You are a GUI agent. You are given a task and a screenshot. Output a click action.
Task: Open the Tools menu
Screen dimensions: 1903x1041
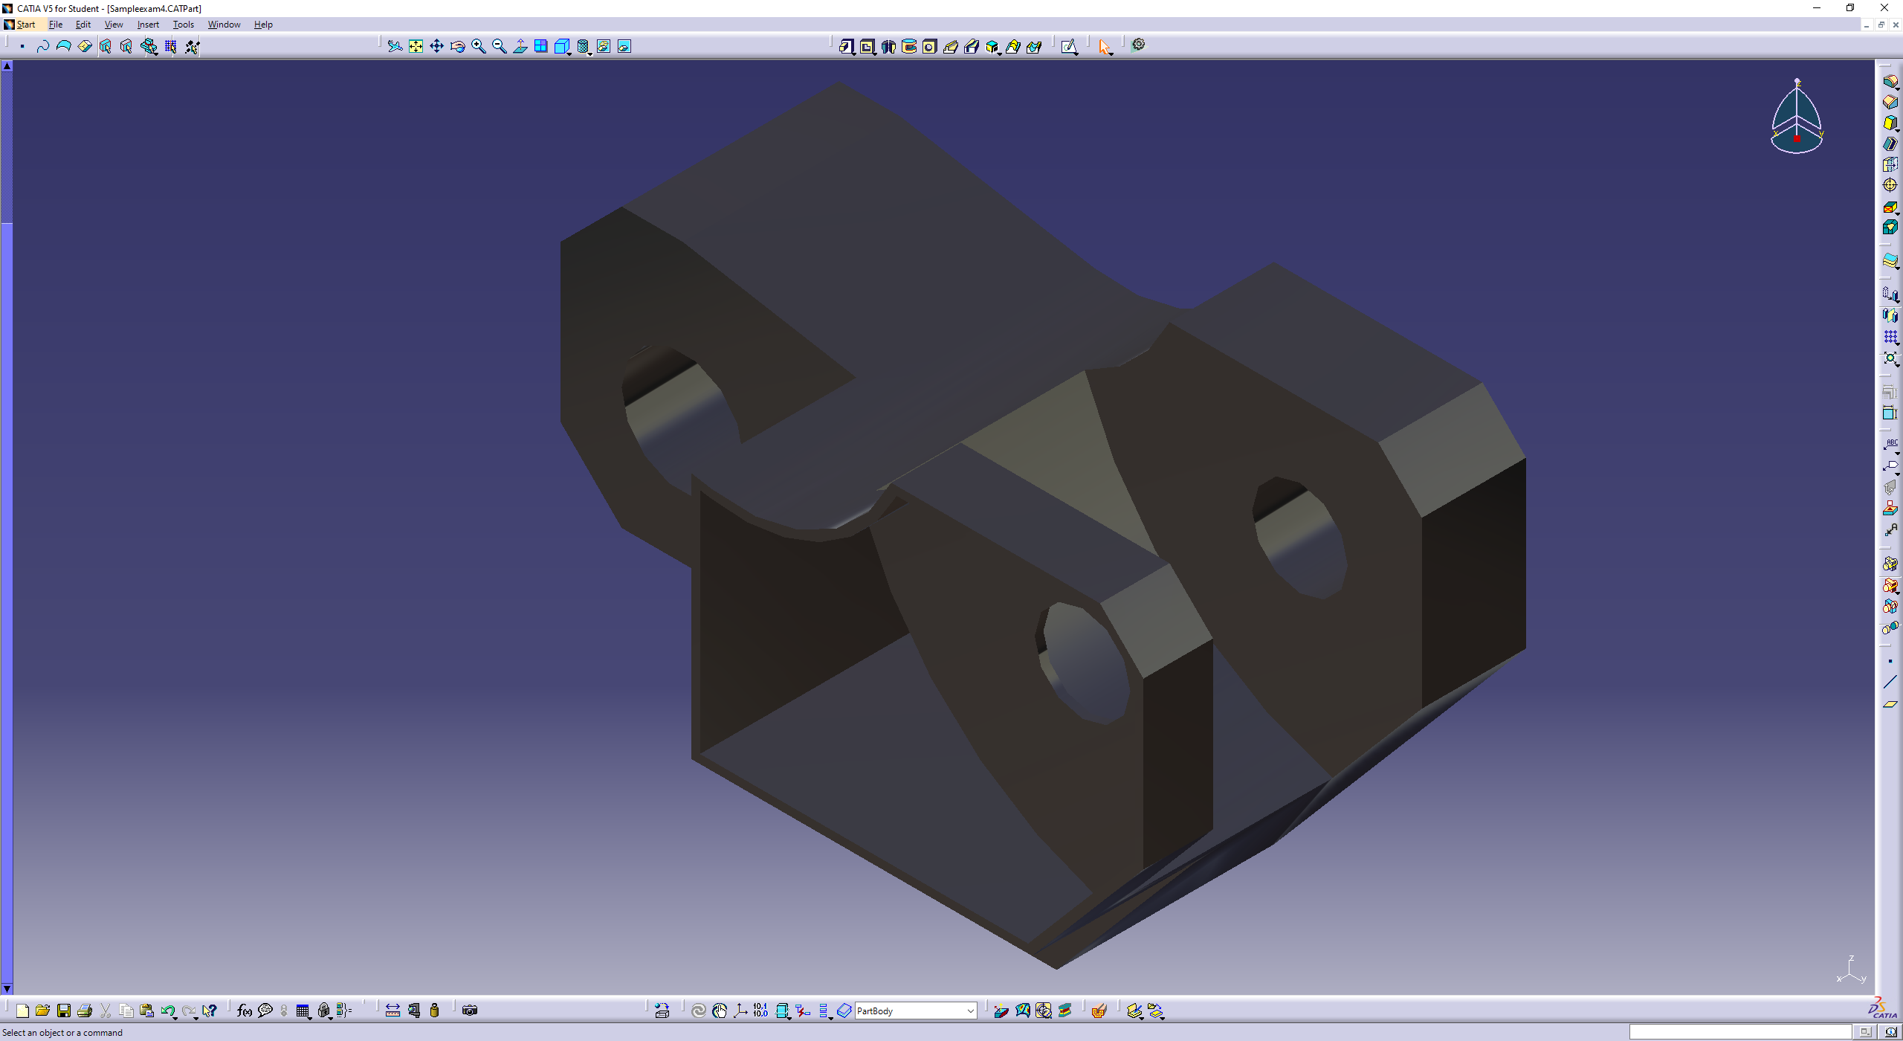click(183, 25)
